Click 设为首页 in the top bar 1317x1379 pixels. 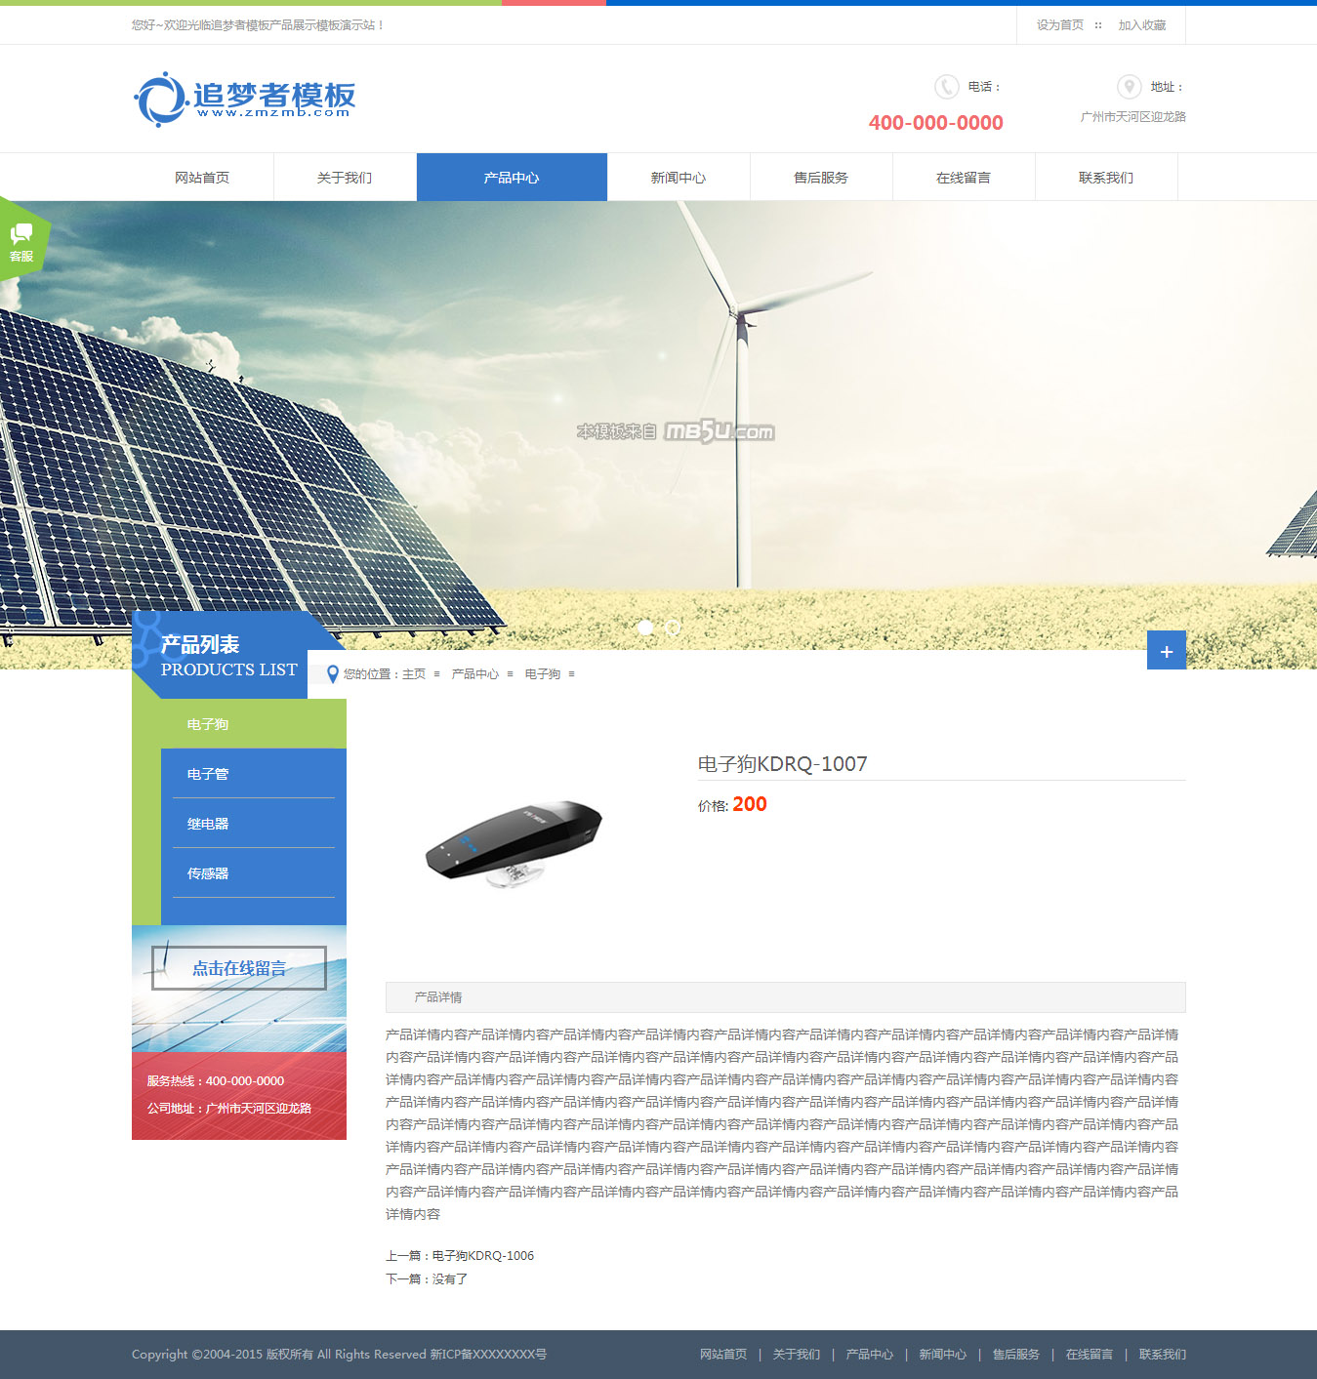point(1059,25)
